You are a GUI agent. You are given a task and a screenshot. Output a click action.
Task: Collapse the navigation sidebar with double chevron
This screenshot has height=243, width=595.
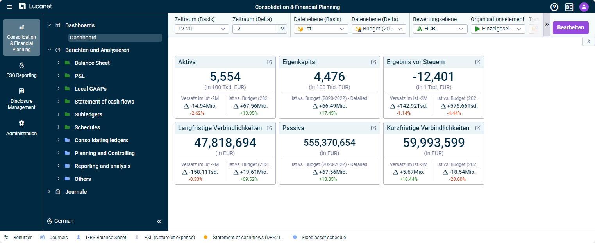click(x=159, y=222)
